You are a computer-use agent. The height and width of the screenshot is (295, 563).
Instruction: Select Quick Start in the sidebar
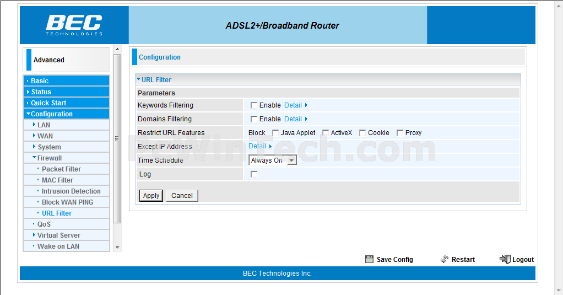coord(48,103)
